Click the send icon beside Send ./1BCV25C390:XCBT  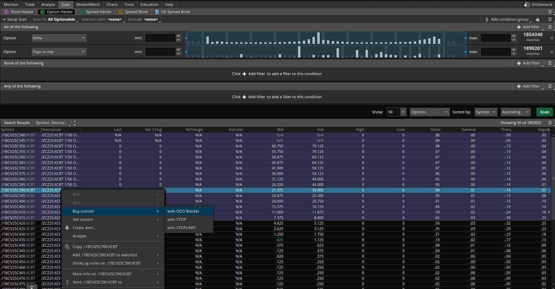pyautogui.click(x=67, y=282)
